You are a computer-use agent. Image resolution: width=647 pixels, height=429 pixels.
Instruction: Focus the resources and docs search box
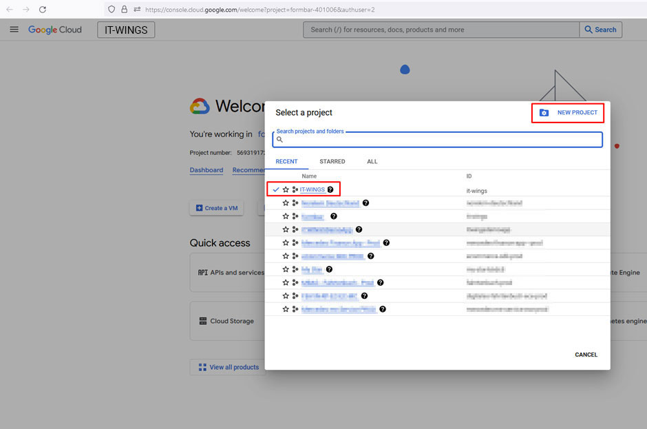441,30
